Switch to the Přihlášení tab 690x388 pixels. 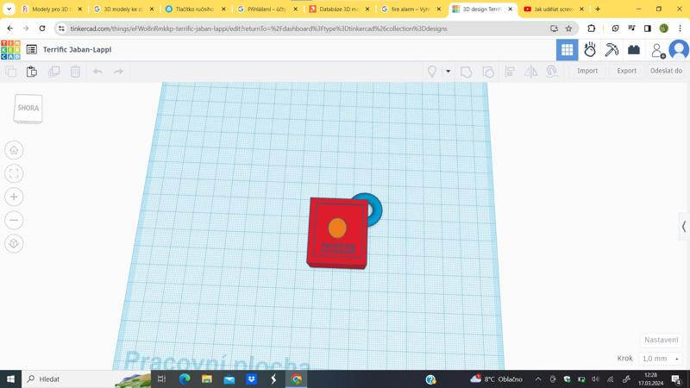pyautogui.click(x=267, y=9)
